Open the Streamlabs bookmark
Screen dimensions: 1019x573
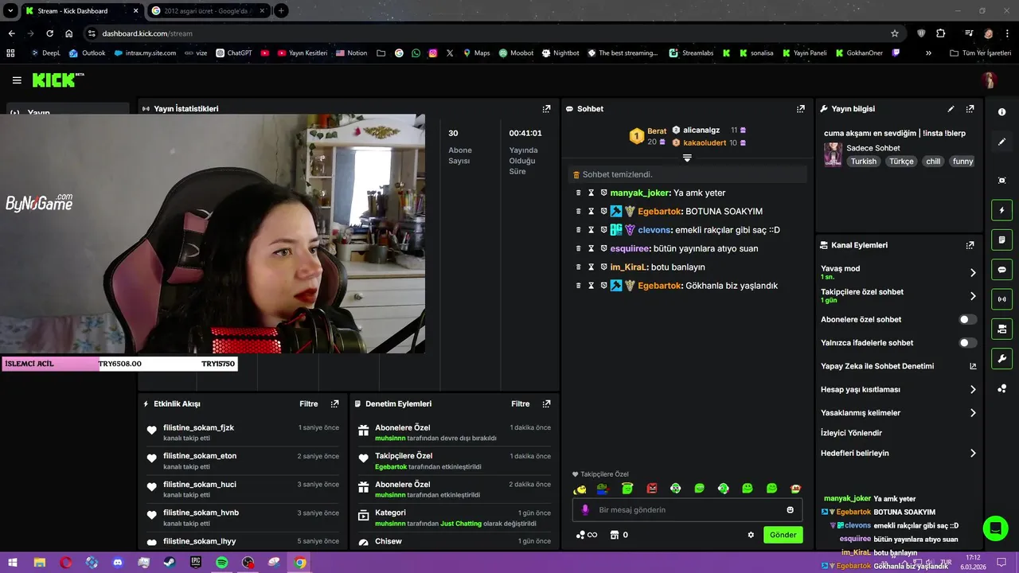691,53
